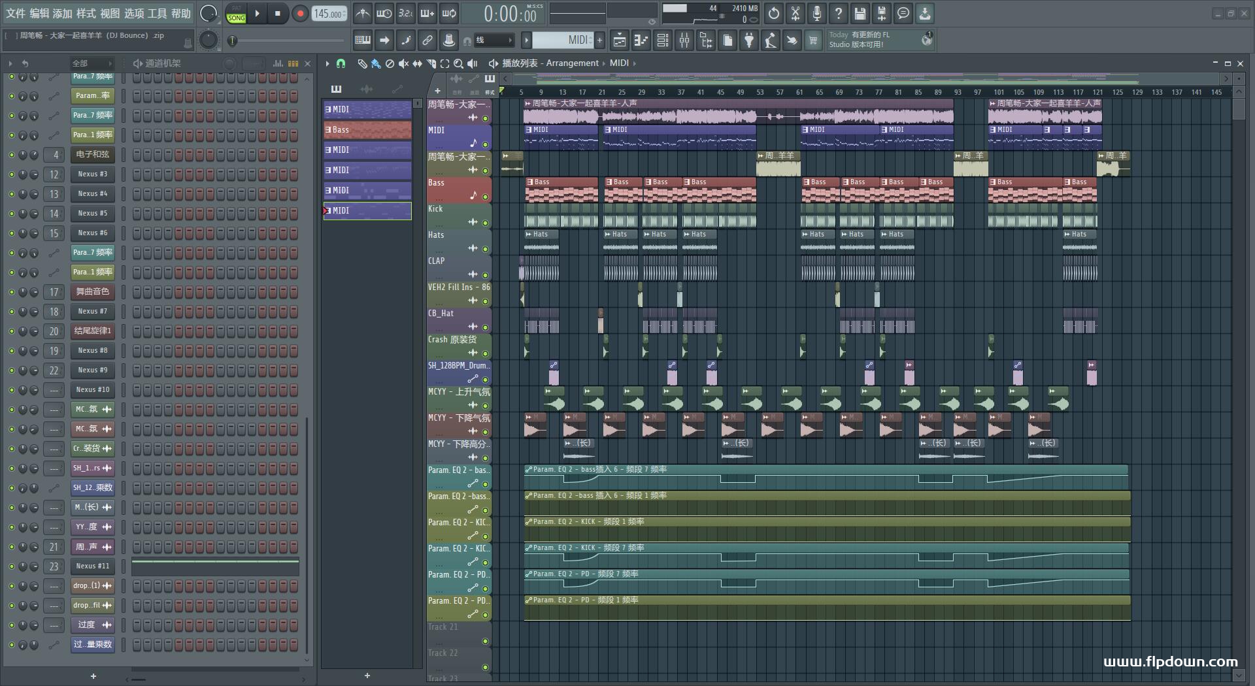The width and height of the screenshot is (1255, 686).
Task: Toggle auto scrolling arrow icon
Action: click(384, 41)
